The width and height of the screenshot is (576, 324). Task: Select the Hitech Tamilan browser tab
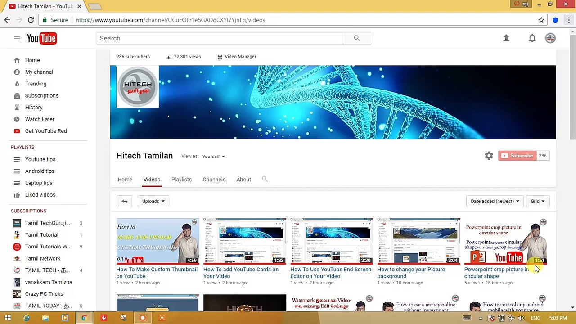45,6
